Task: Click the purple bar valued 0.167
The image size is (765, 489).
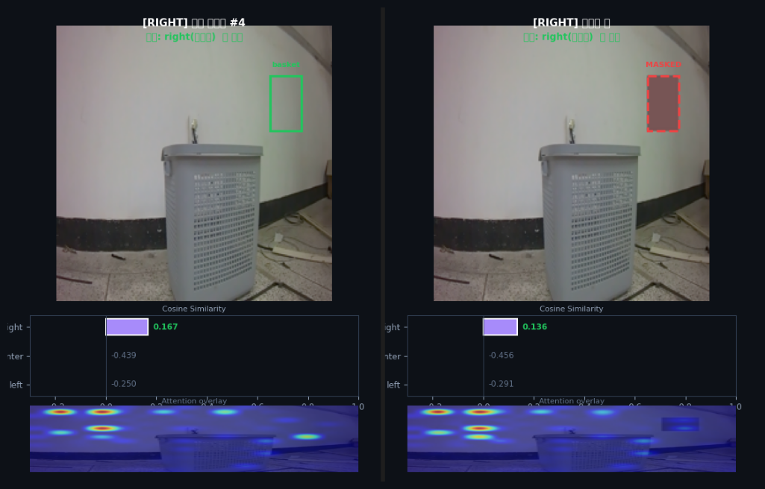Action: (127, 326)
